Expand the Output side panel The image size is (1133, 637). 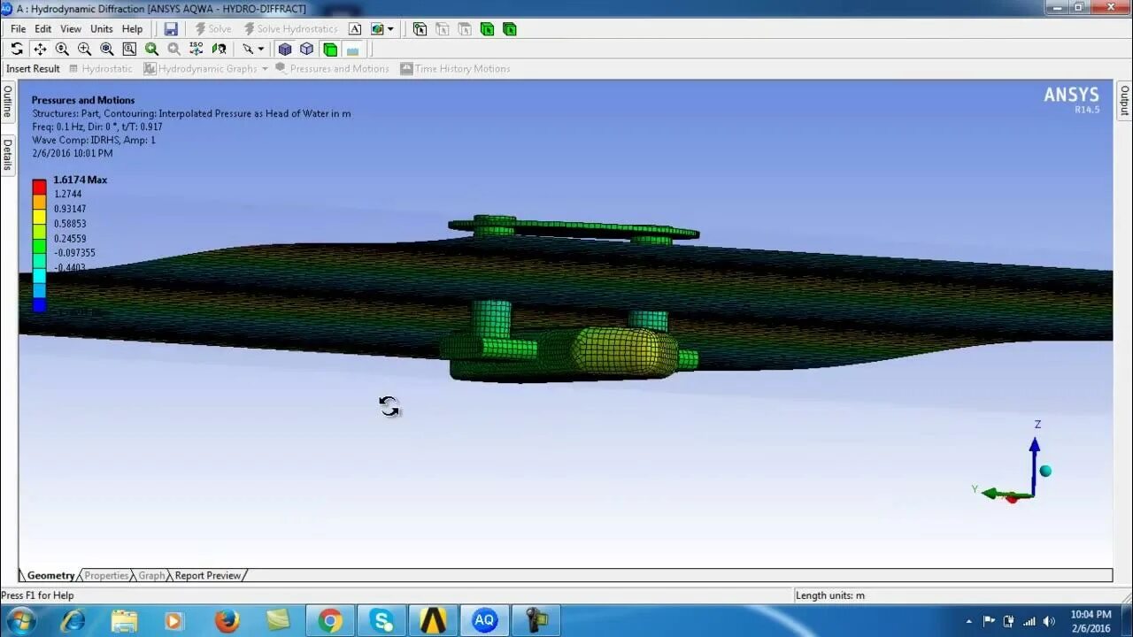coord(1124,101)
